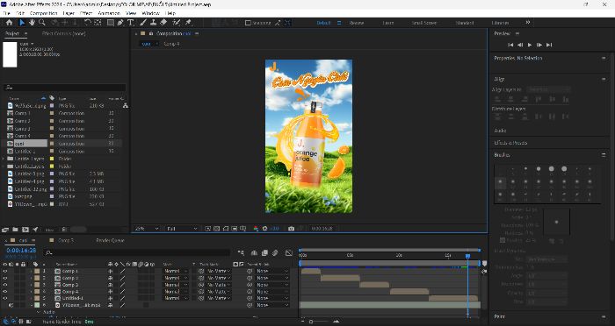Expand the Comp 4 layer properties
The width and height of the screenshot is (615, 326).
coord(32,292)
